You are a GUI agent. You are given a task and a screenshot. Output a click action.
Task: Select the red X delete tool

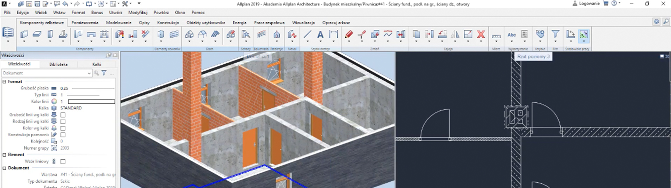[x=481, y=34]
